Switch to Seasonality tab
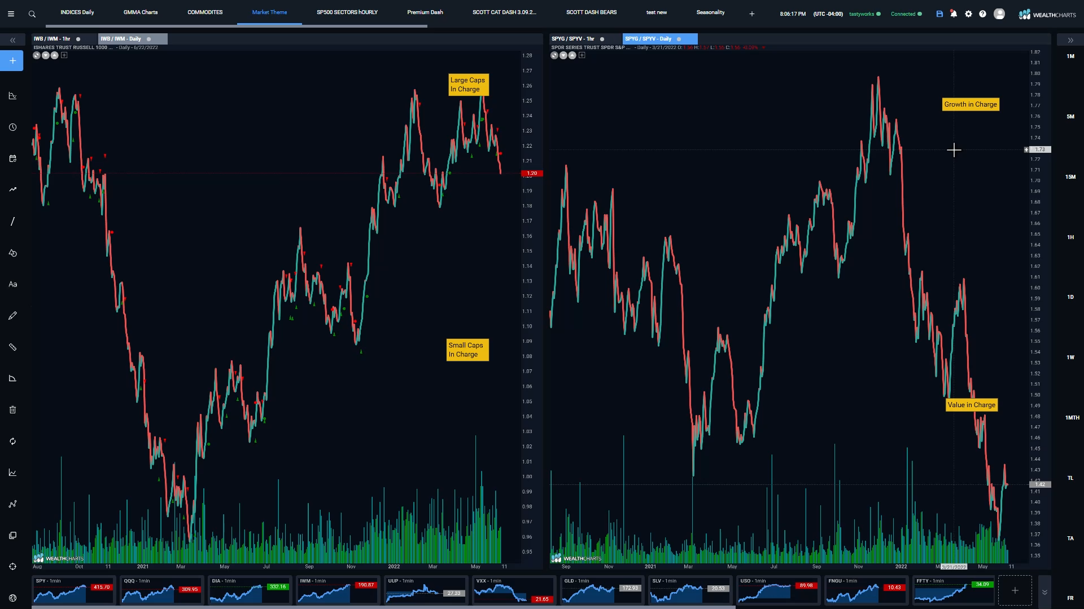Image resolution: width=1084 pixels, height=609 pixels. click(x=710, y=12)
